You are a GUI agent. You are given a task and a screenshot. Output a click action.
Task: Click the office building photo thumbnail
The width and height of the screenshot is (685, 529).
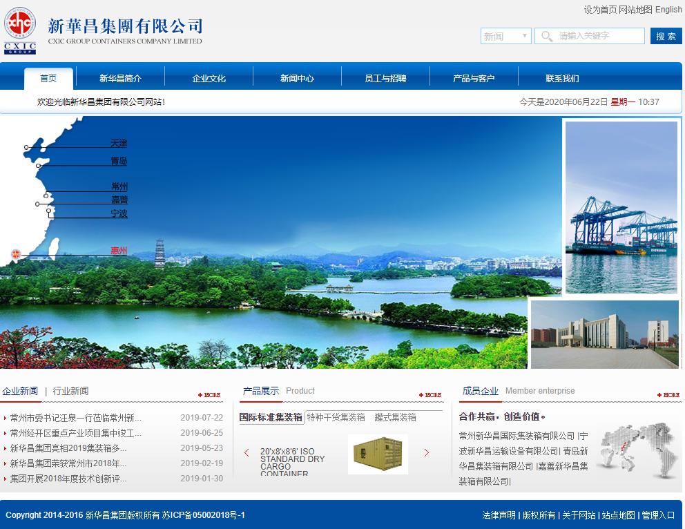click(x=605, y=334)
